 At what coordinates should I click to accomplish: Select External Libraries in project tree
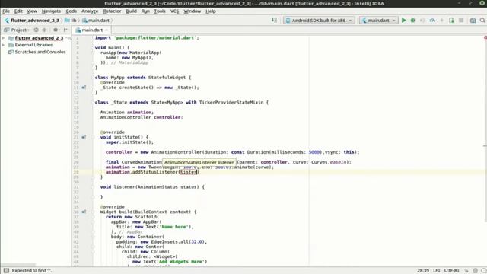pos(33,45)
